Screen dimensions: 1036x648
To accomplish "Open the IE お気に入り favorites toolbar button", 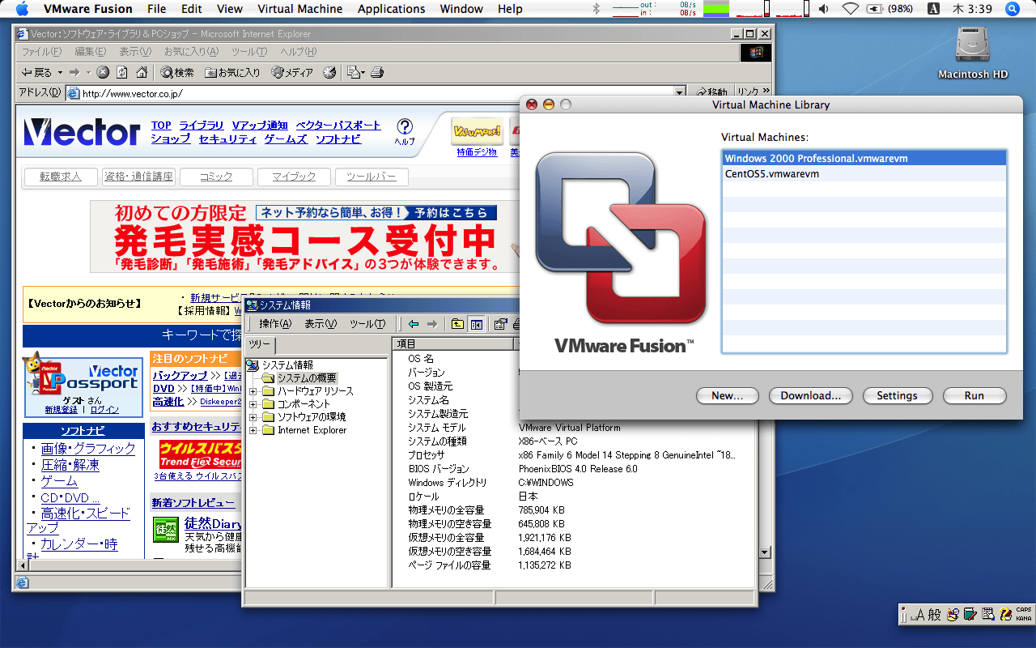I will [232, 73].
